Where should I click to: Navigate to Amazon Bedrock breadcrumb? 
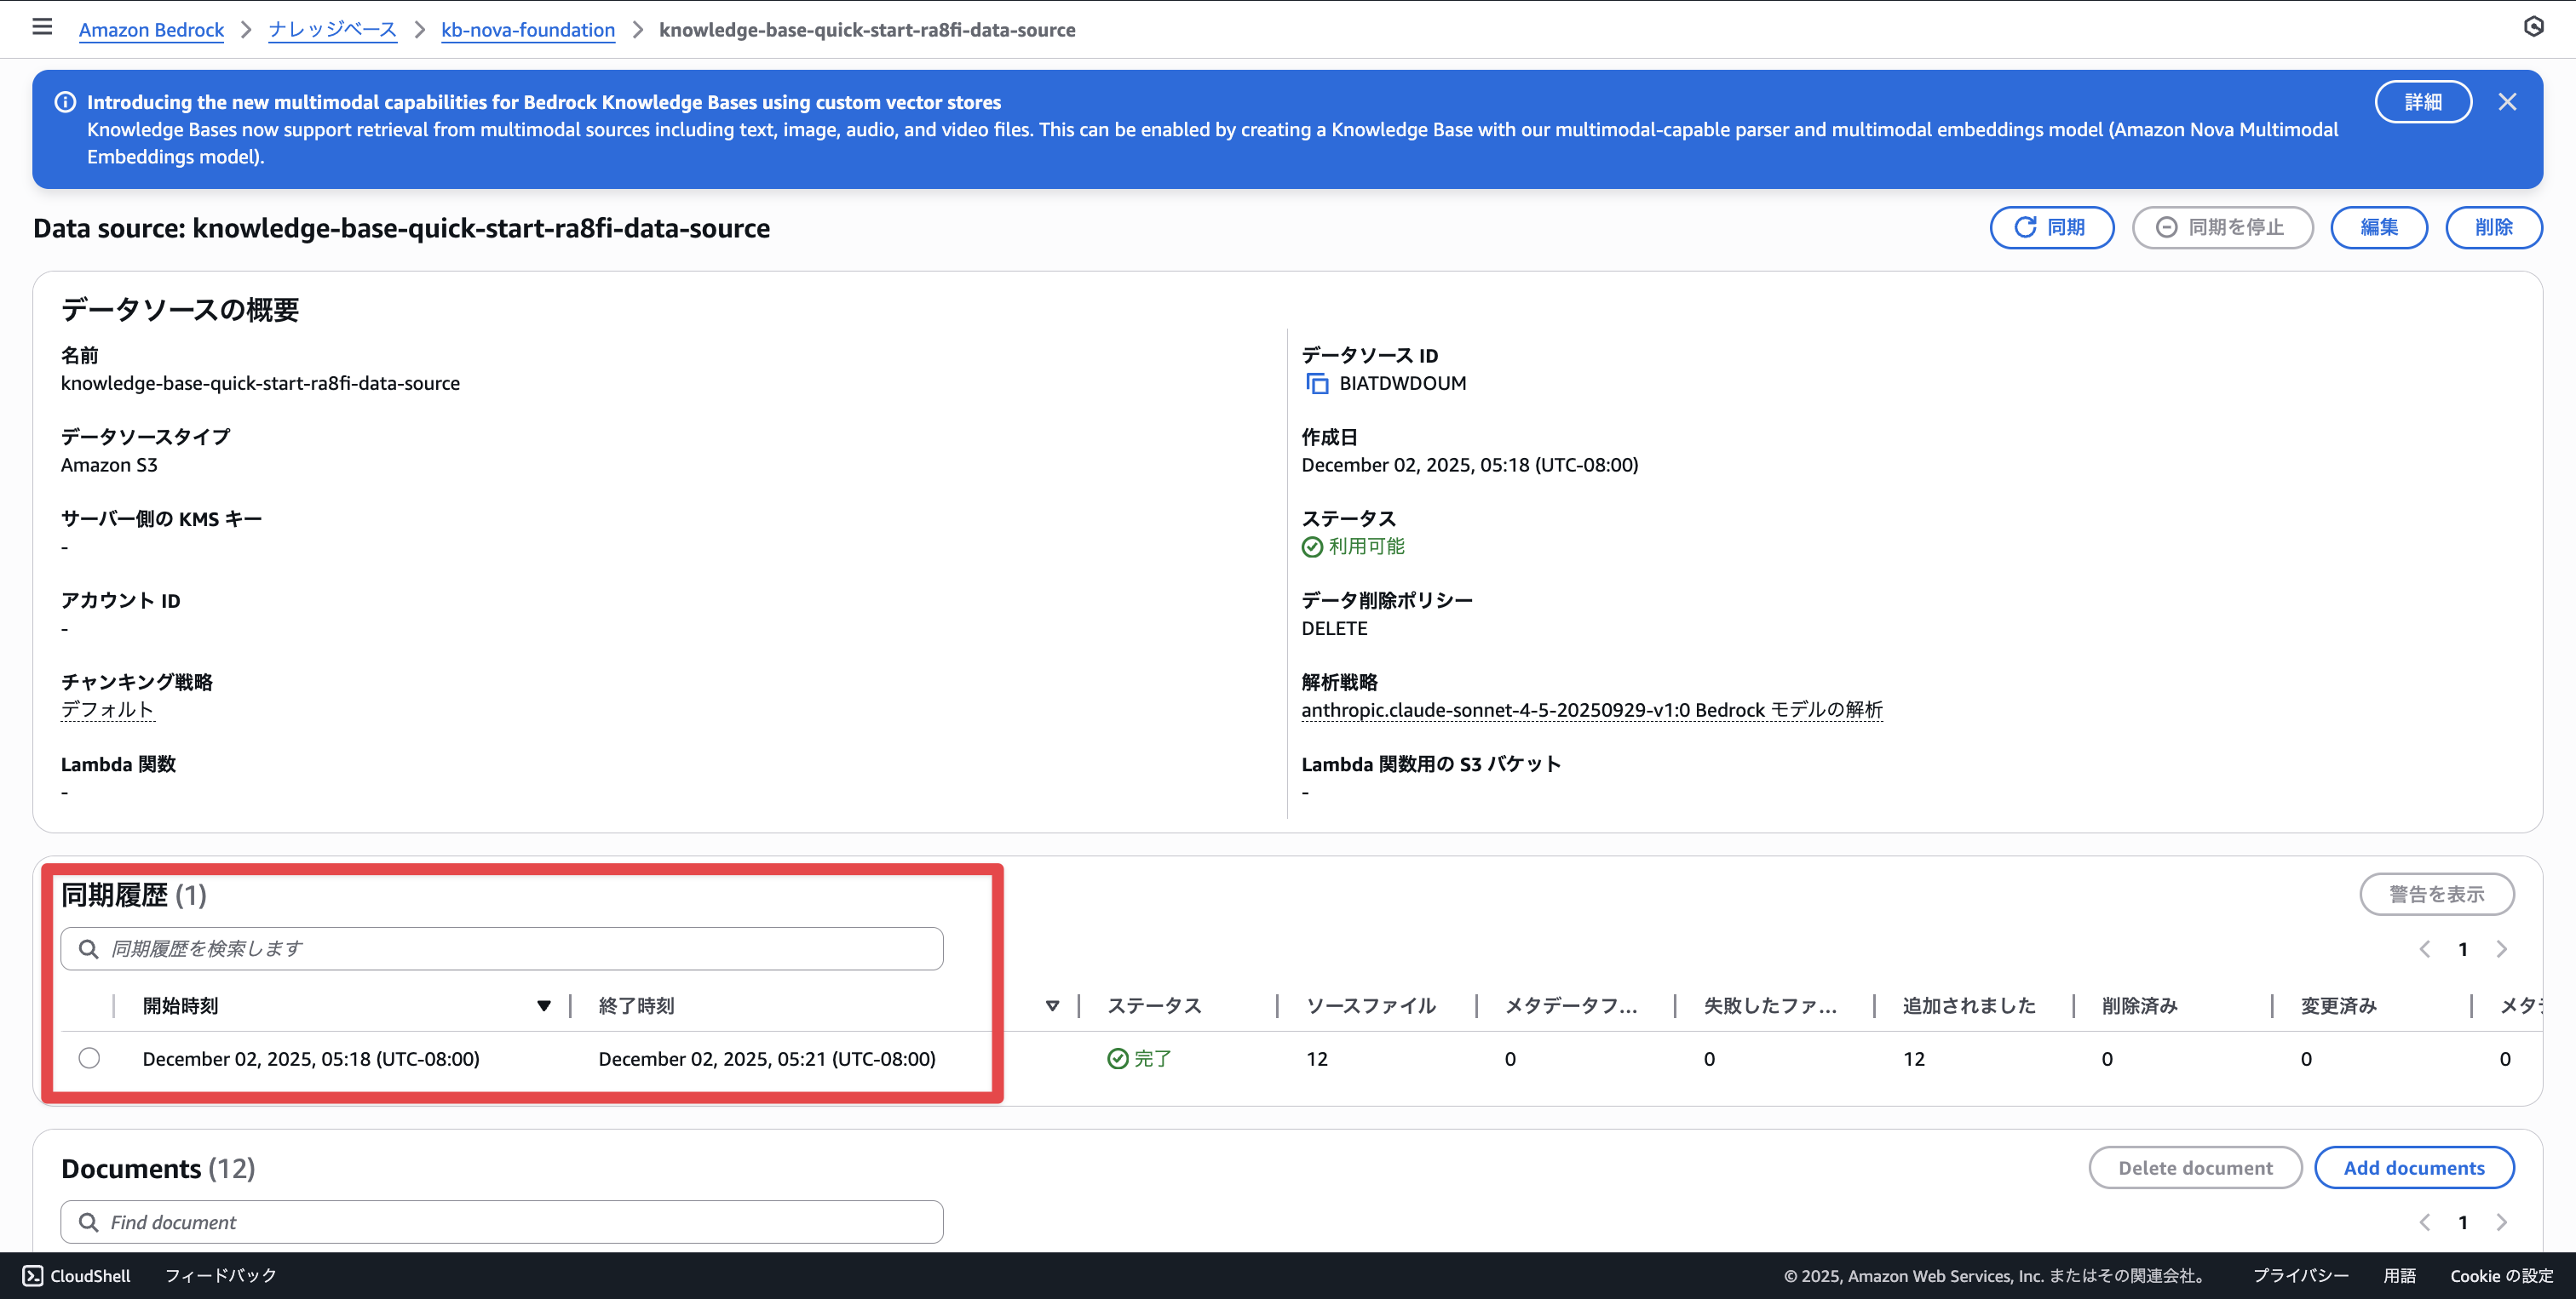click(x=151, y=30)
